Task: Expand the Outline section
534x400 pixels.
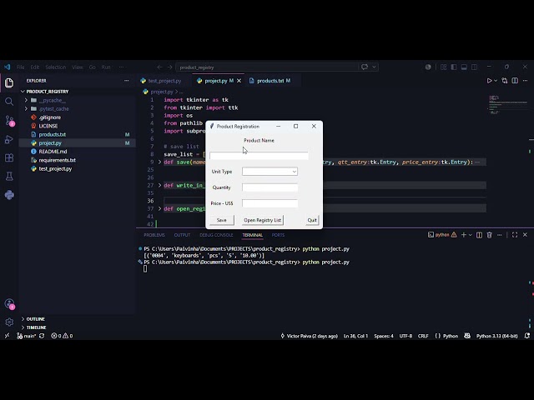Action: click(x=23, y=318)
